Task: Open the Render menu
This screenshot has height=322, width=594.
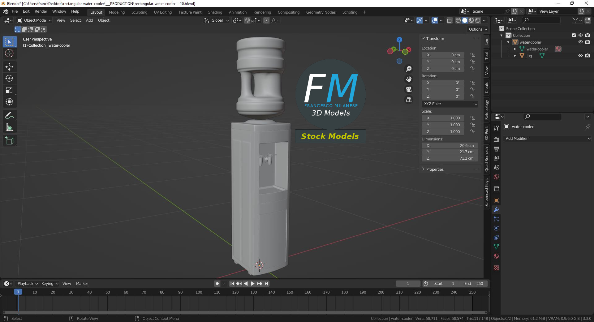Action: click(x=41, y=11)
